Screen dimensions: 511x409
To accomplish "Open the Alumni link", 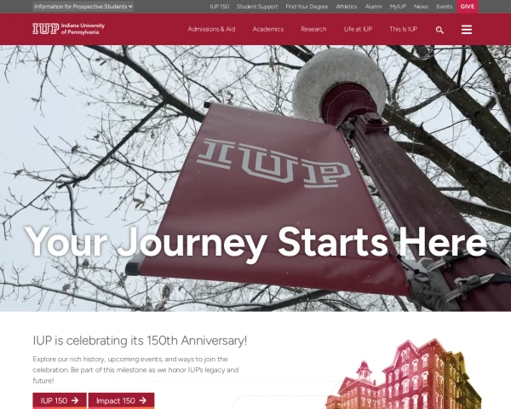I will (x=373, y=7).
